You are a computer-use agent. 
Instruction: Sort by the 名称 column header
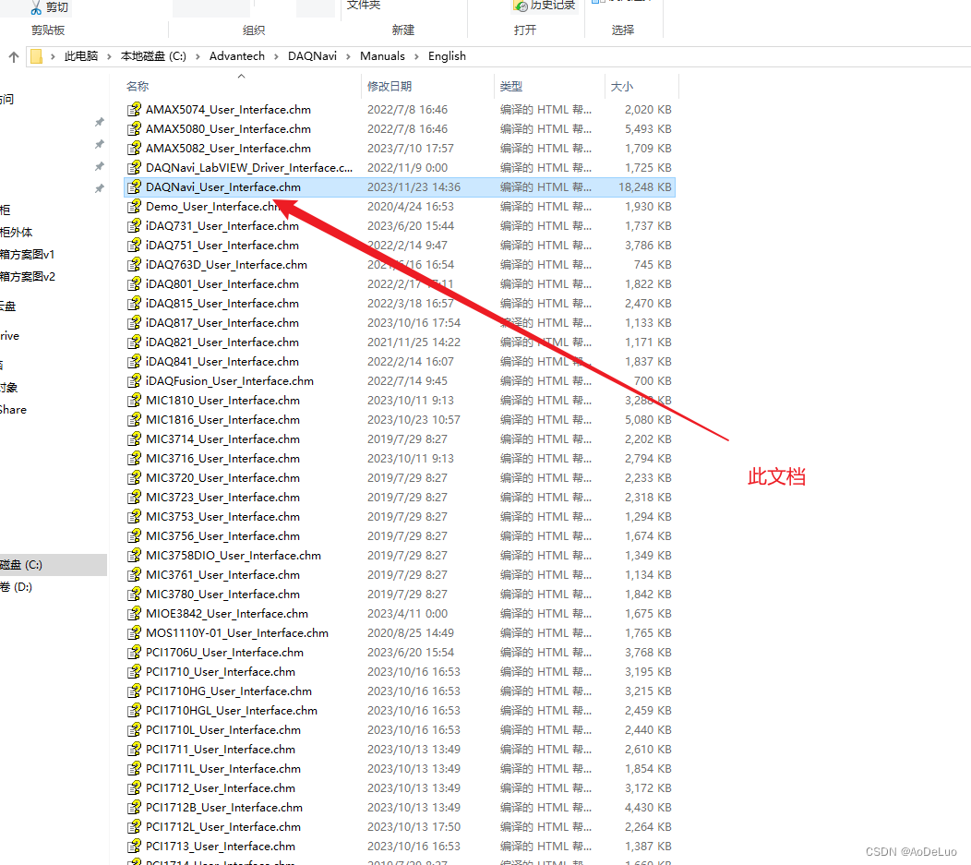138,87
